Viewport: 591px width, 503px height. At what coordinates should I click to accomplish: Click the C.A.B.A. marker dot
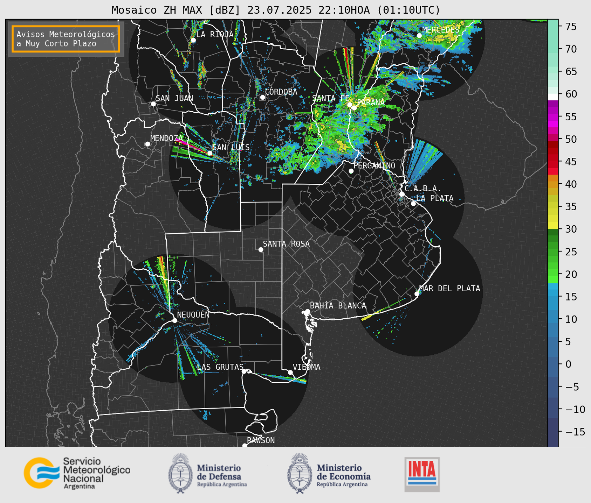[402, 194]
